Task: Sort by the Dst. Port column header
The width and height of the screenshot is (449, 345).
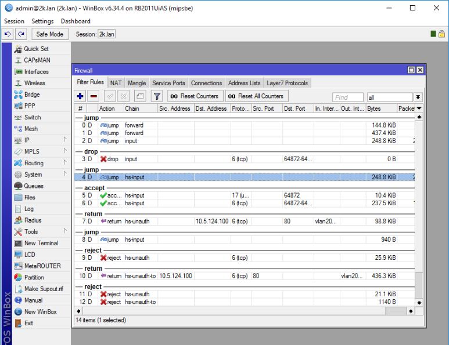Action: 298,108
